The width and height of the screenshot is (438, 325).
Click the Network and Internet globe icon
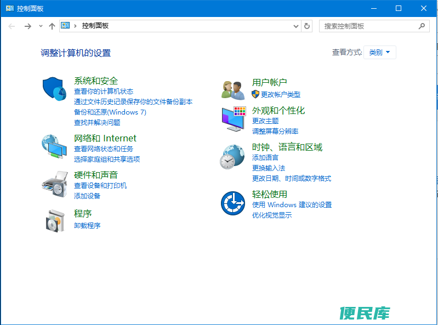[x=54, y=146]
